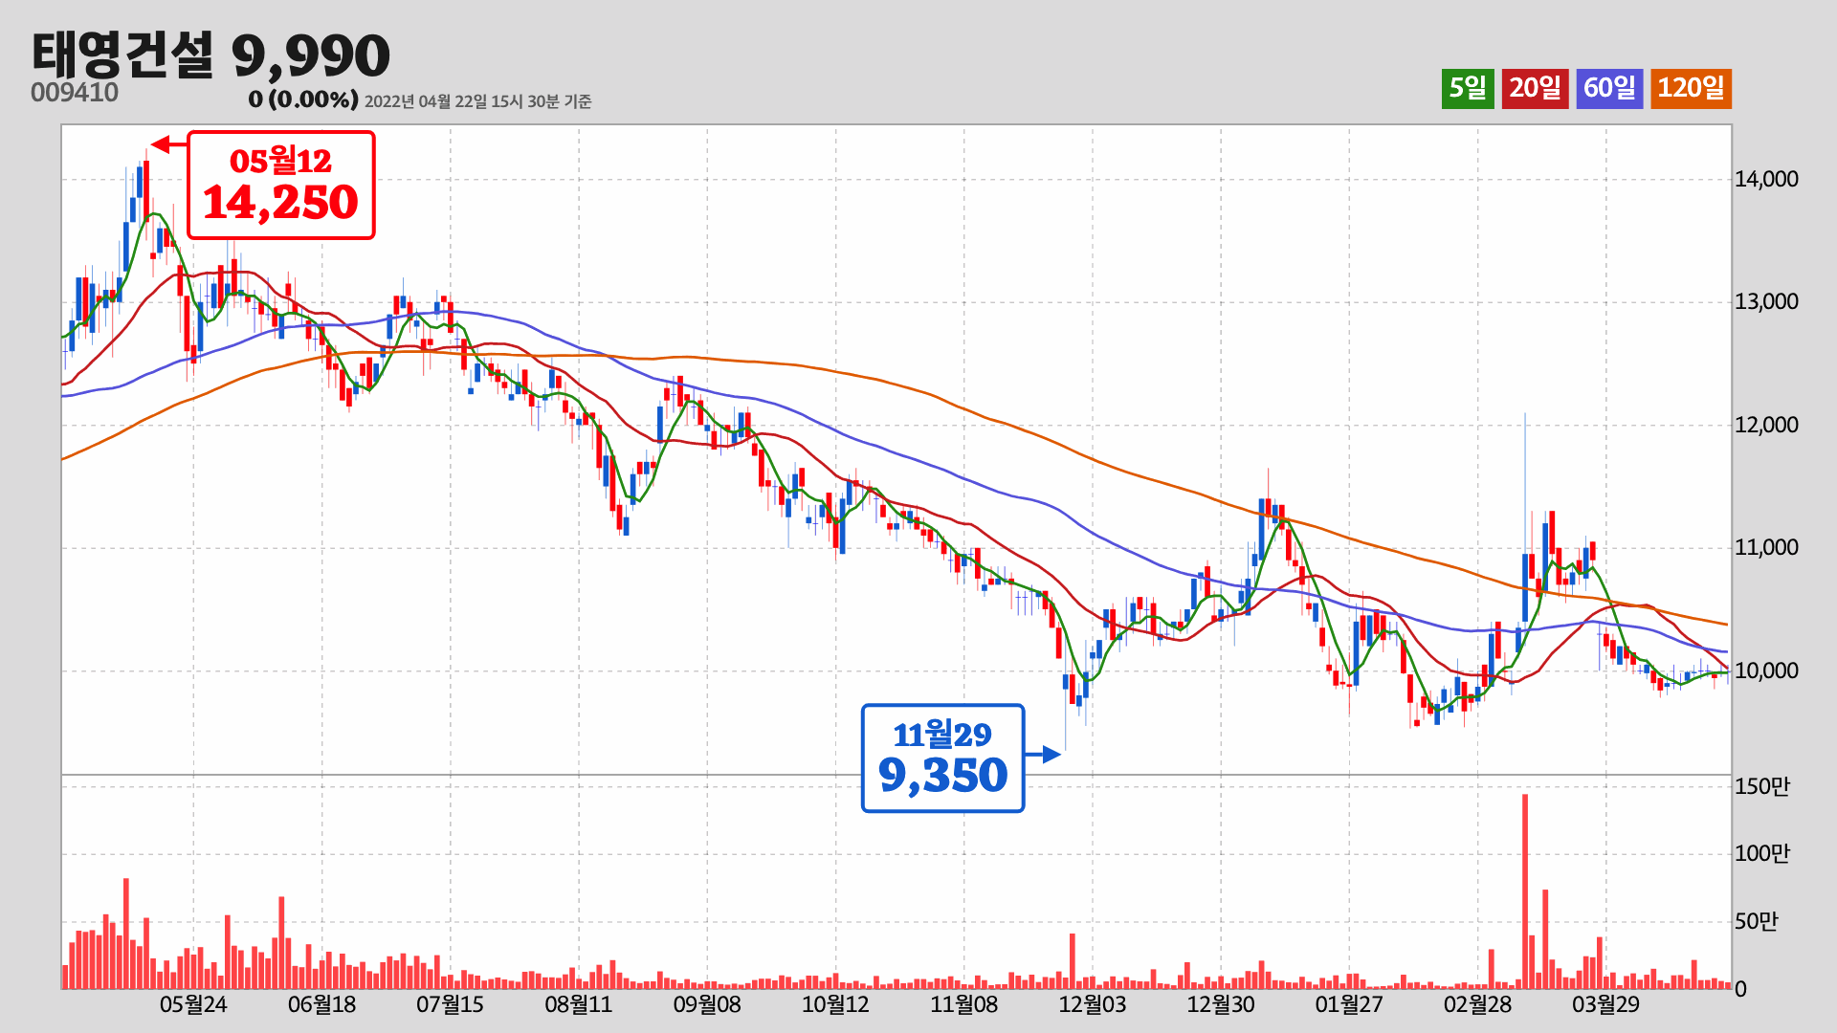Click the 120일 moving average legend

click(x=1691, y=89)
